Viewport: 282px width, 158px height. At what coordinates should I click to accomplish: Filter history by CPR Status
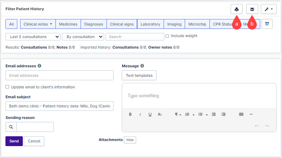[x=223, y=24]
